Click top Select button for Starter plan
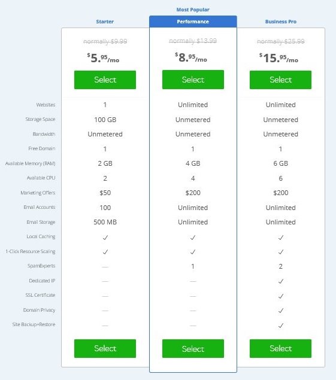336x380 pixels. (105, 80)
